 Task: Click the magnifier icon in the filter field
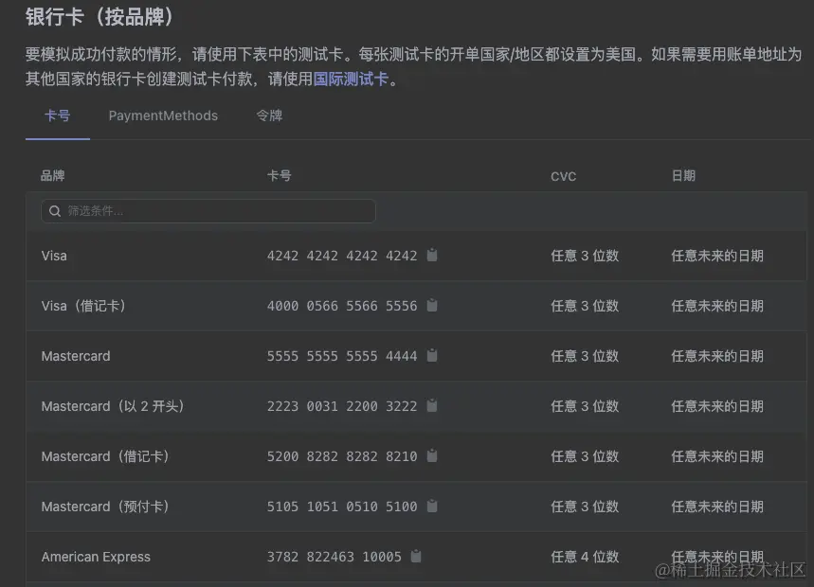pyautogui.click(x=55, y=211)
